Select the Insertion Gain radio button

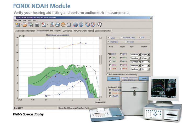pos(122,38)
